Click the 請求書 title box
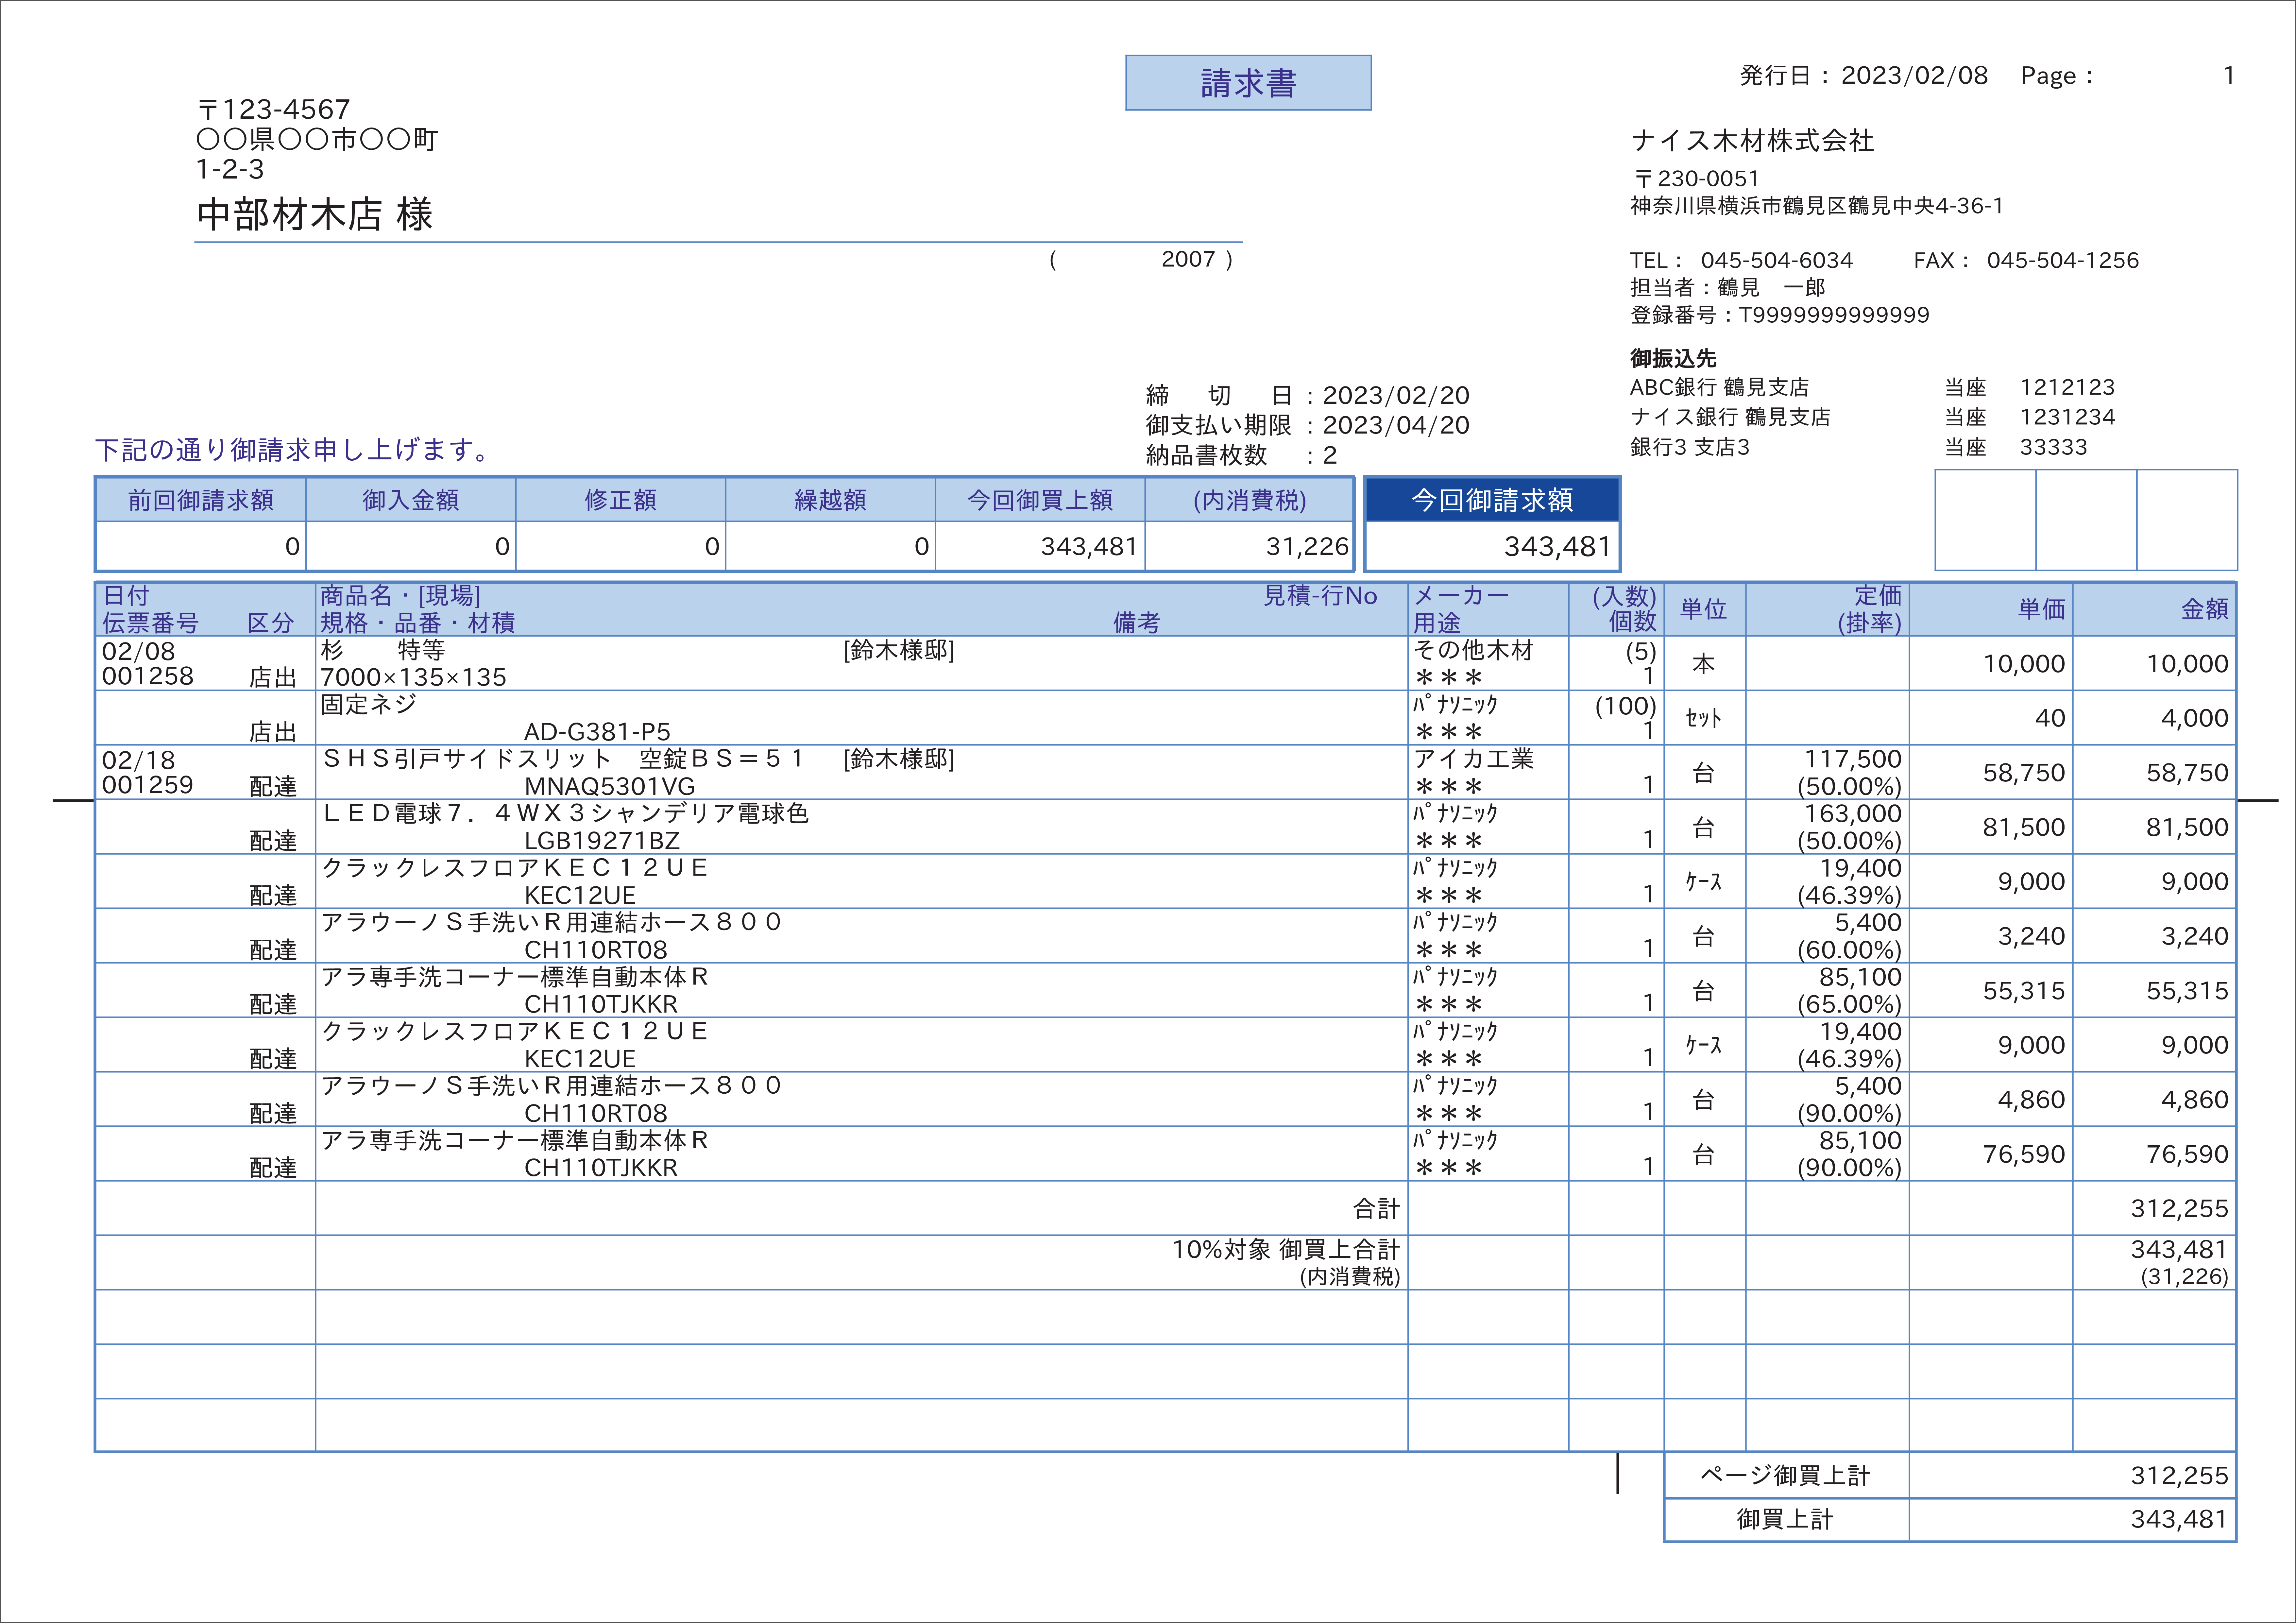This screenshot has width=2296, height=1623. (1248, 83)
